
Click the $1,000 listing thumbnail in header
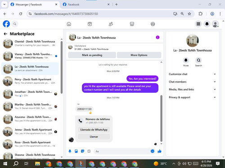pyautogui.click(x=70, y=47)
